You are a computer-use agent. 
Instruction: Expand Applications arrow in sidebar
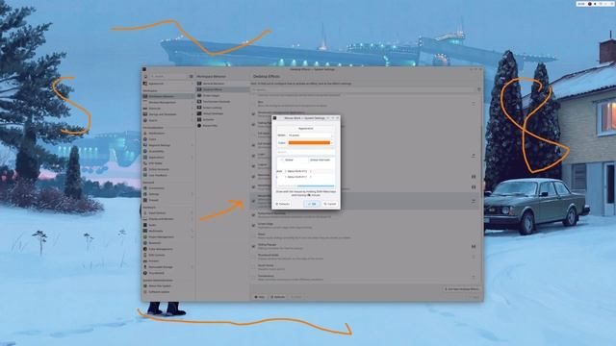(x=192, y=158)
